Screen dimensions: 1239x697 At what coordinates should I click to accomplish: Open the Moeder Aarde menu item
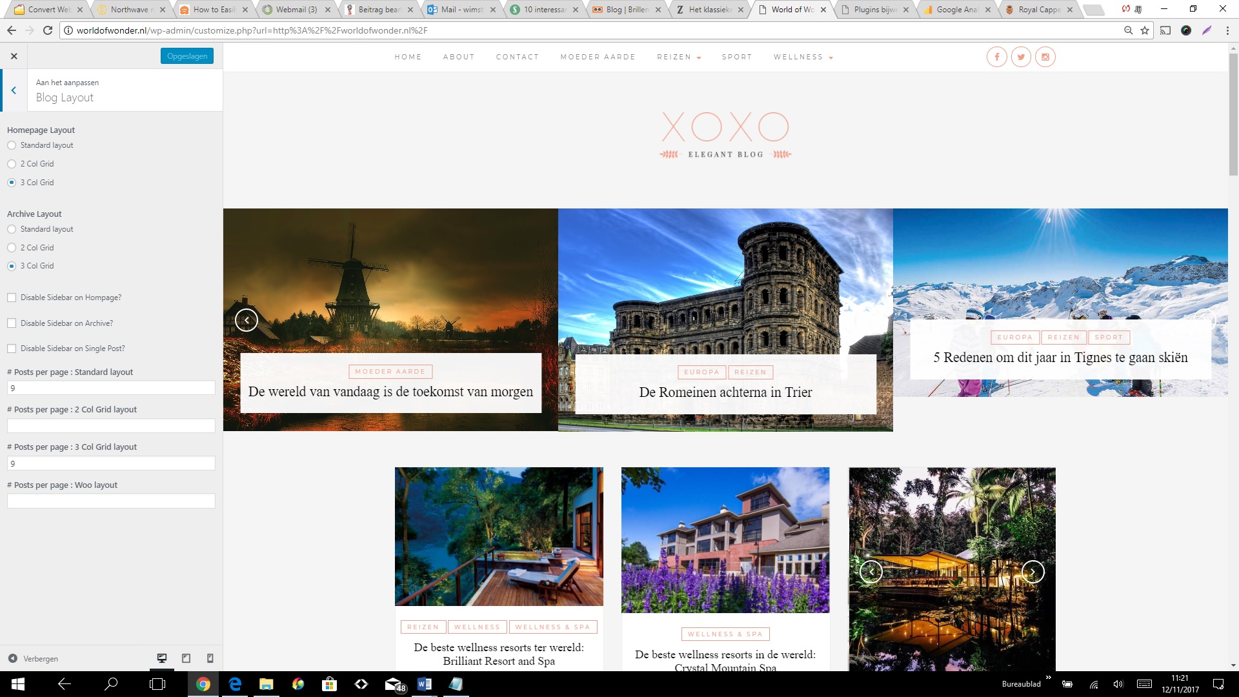[x=598, y=57]
